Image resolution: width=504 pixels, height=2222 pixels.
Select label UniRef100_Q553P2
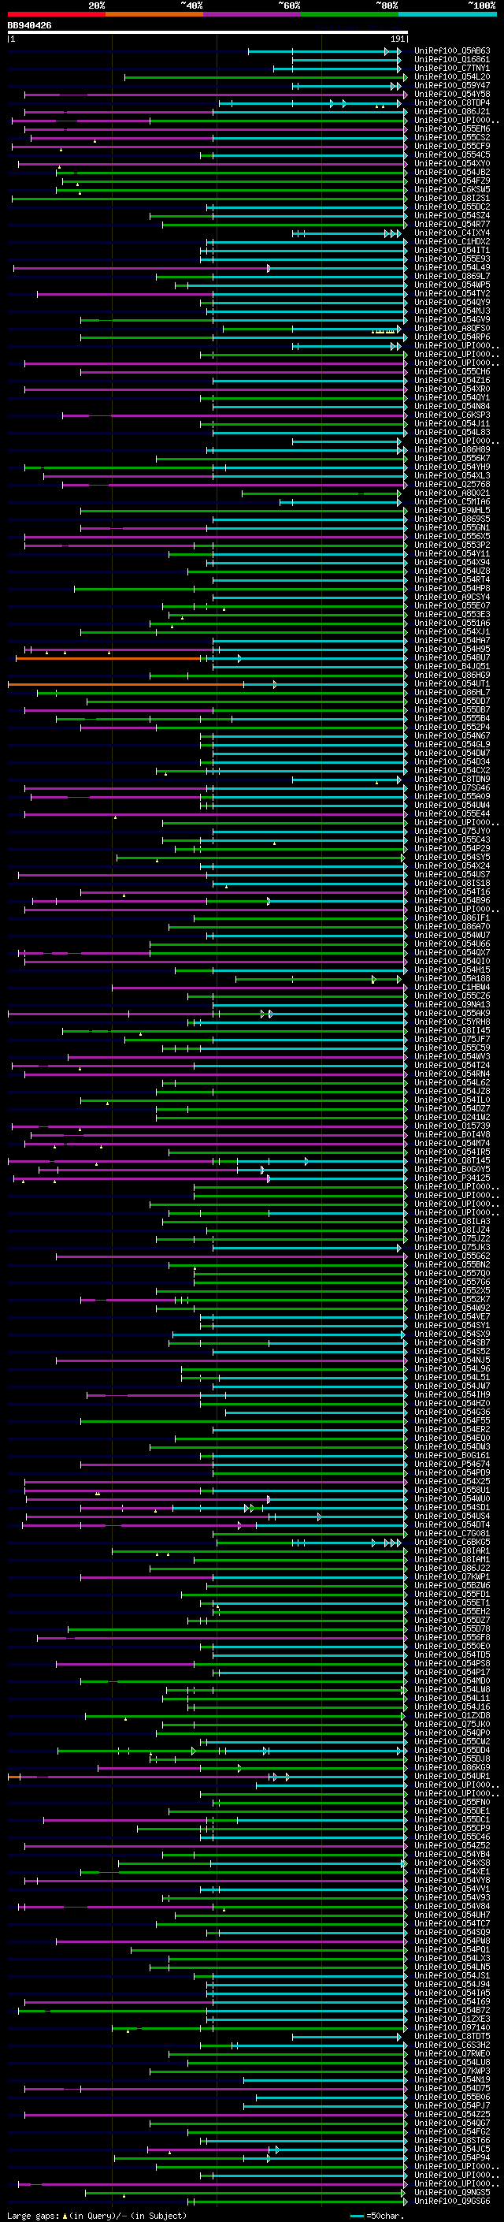click(452, 545)
